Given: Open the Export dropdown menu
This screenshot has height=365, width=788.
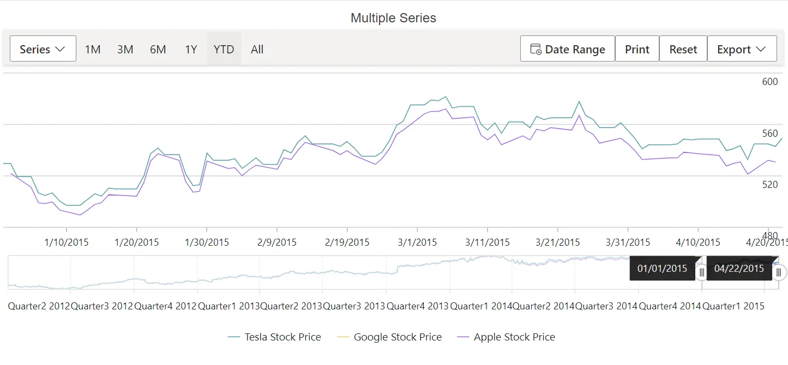Looking at the screenshot, I should coord(742,49).
